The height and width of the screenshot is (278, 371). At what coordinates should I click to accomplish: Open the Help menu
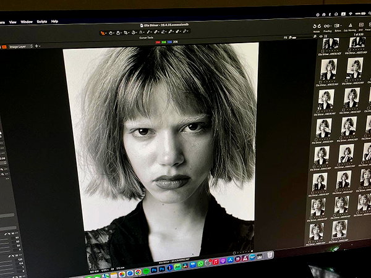54,21
